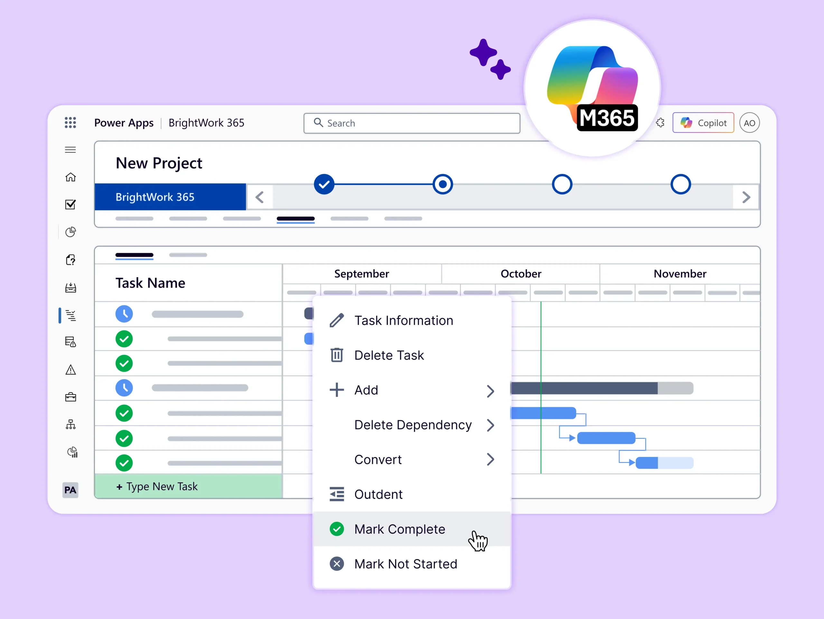The height and width of the screenshot is (619, 824).
Task: Open the pie chart reports sidebar icon
Action: [x=70, y=232]
